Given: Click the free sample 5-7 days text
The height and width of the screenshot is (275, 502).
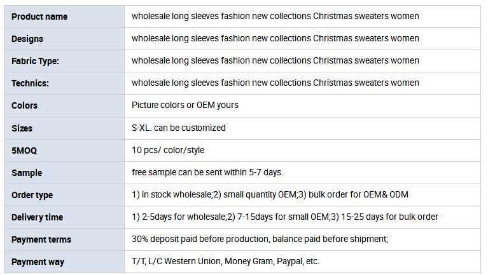Looking at the screenshot, I should 207,172.
